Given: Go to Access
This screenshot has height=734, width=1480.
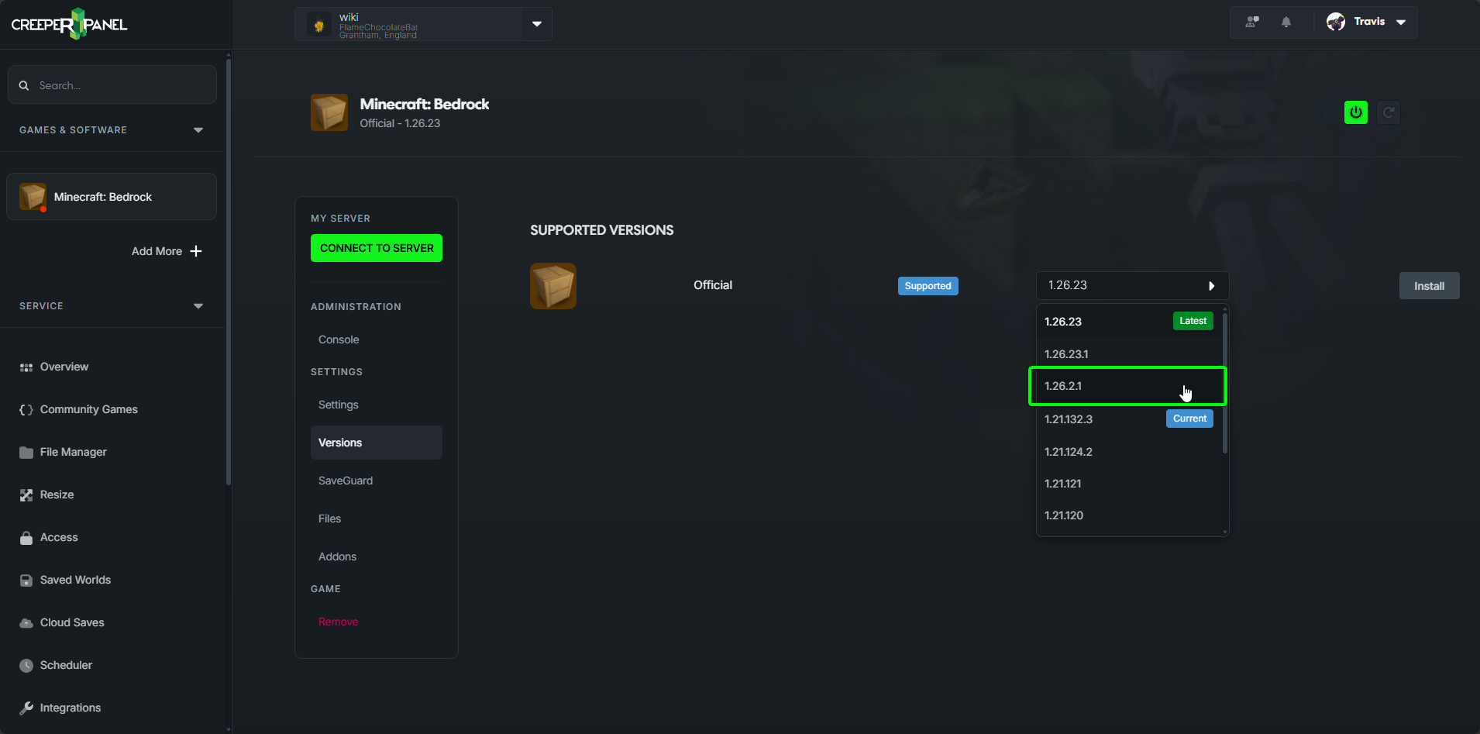Looking at the screenshot, I should point(59,537).
